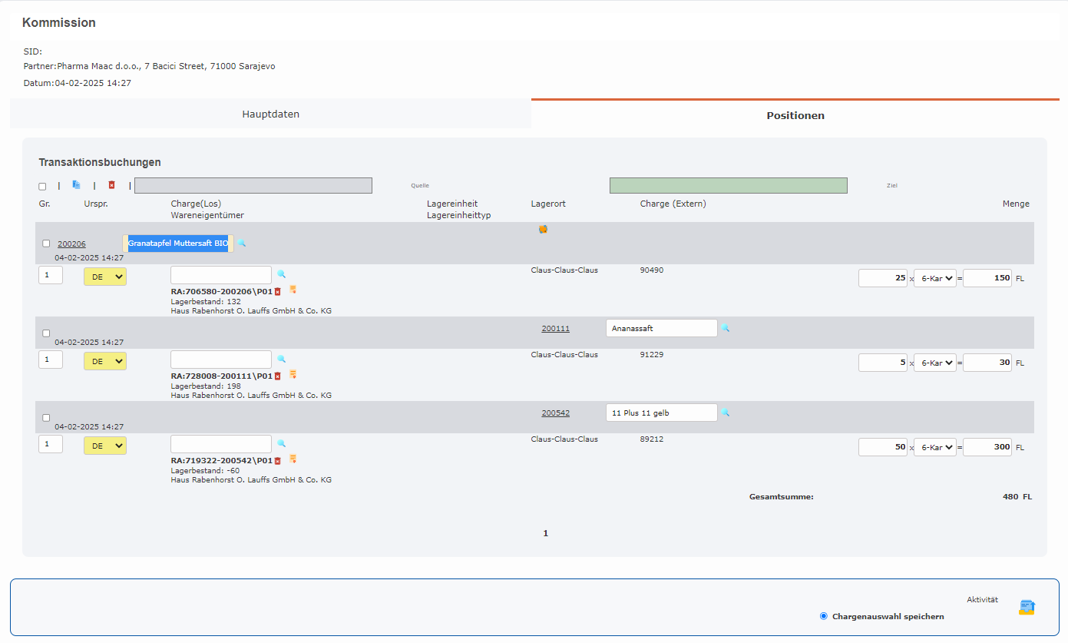Select the Positionen tab
Screen dimensions: 1068x643
tap(795, 115)
